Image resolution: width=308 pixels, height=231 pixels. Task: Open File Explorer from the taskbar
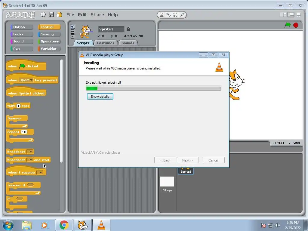click(27, 225)
